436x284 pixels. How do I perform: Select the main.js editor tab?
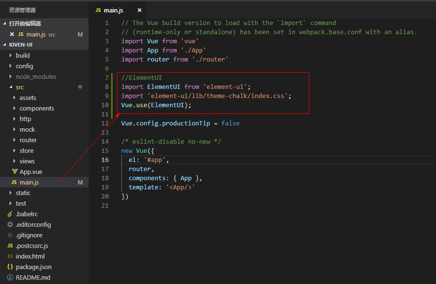pos(117,10)
